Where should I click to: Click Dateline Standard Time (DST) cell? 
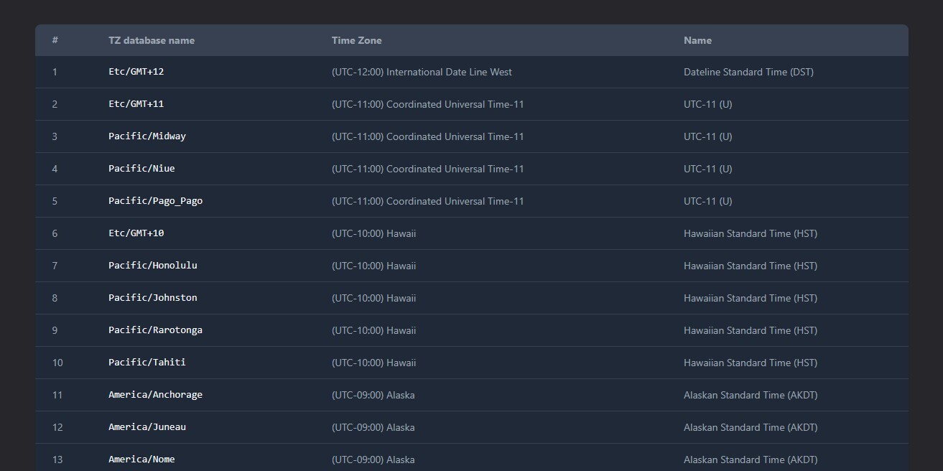pyautogui.click(x=748, y=72)
